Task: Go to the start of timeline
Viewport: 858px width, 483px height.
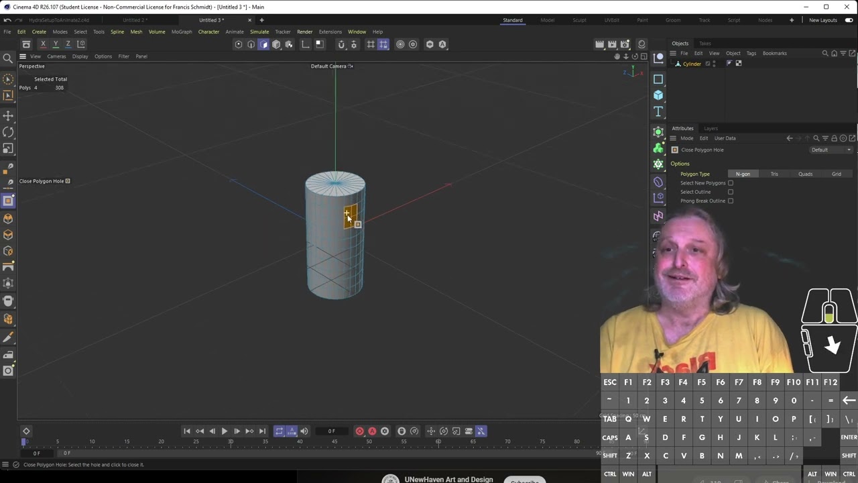Action: click(187, 431)
